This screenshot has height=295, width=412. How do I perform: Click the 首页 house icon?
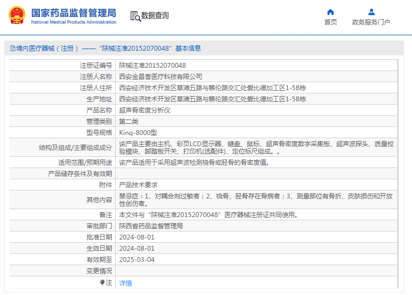pyautogui.click(x=330, y=12)
